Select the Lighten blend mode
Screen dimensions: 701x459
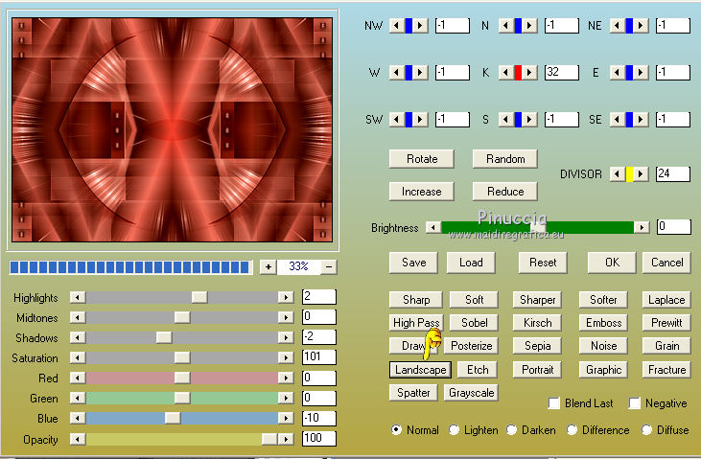[454, 430]
